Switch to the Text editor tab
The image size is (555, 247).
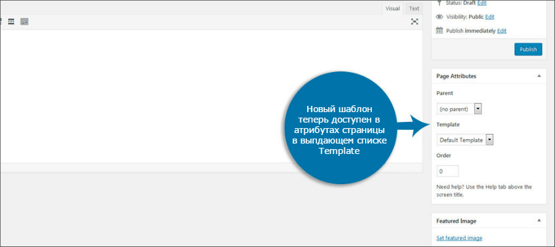[x=414, y=9]
